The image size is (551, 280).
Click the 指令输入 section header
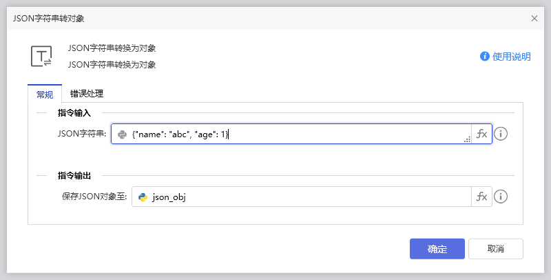pyautogui.click(x=79, y=112)
